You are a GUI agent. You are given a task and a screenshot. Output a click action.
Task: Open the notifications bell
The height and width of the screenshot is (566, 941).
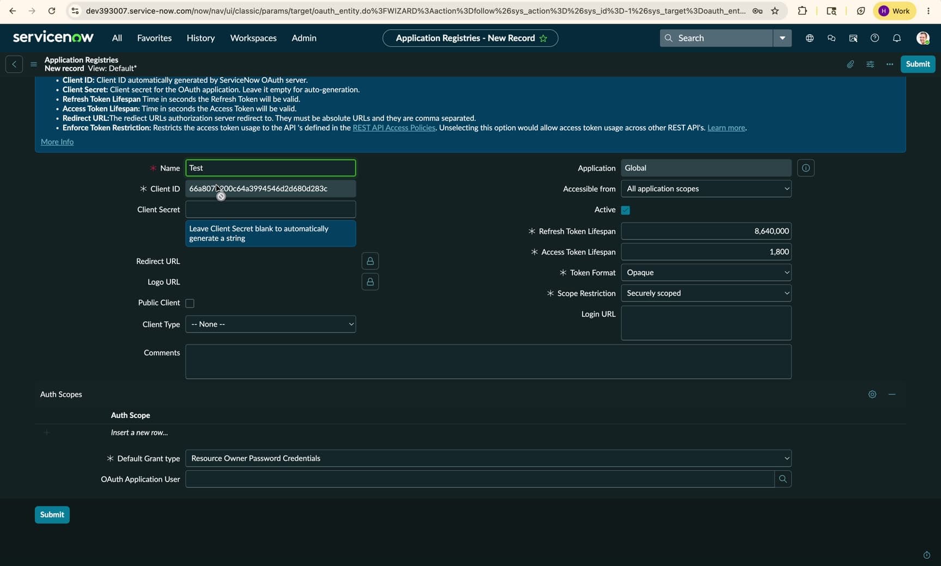point(896,38)
